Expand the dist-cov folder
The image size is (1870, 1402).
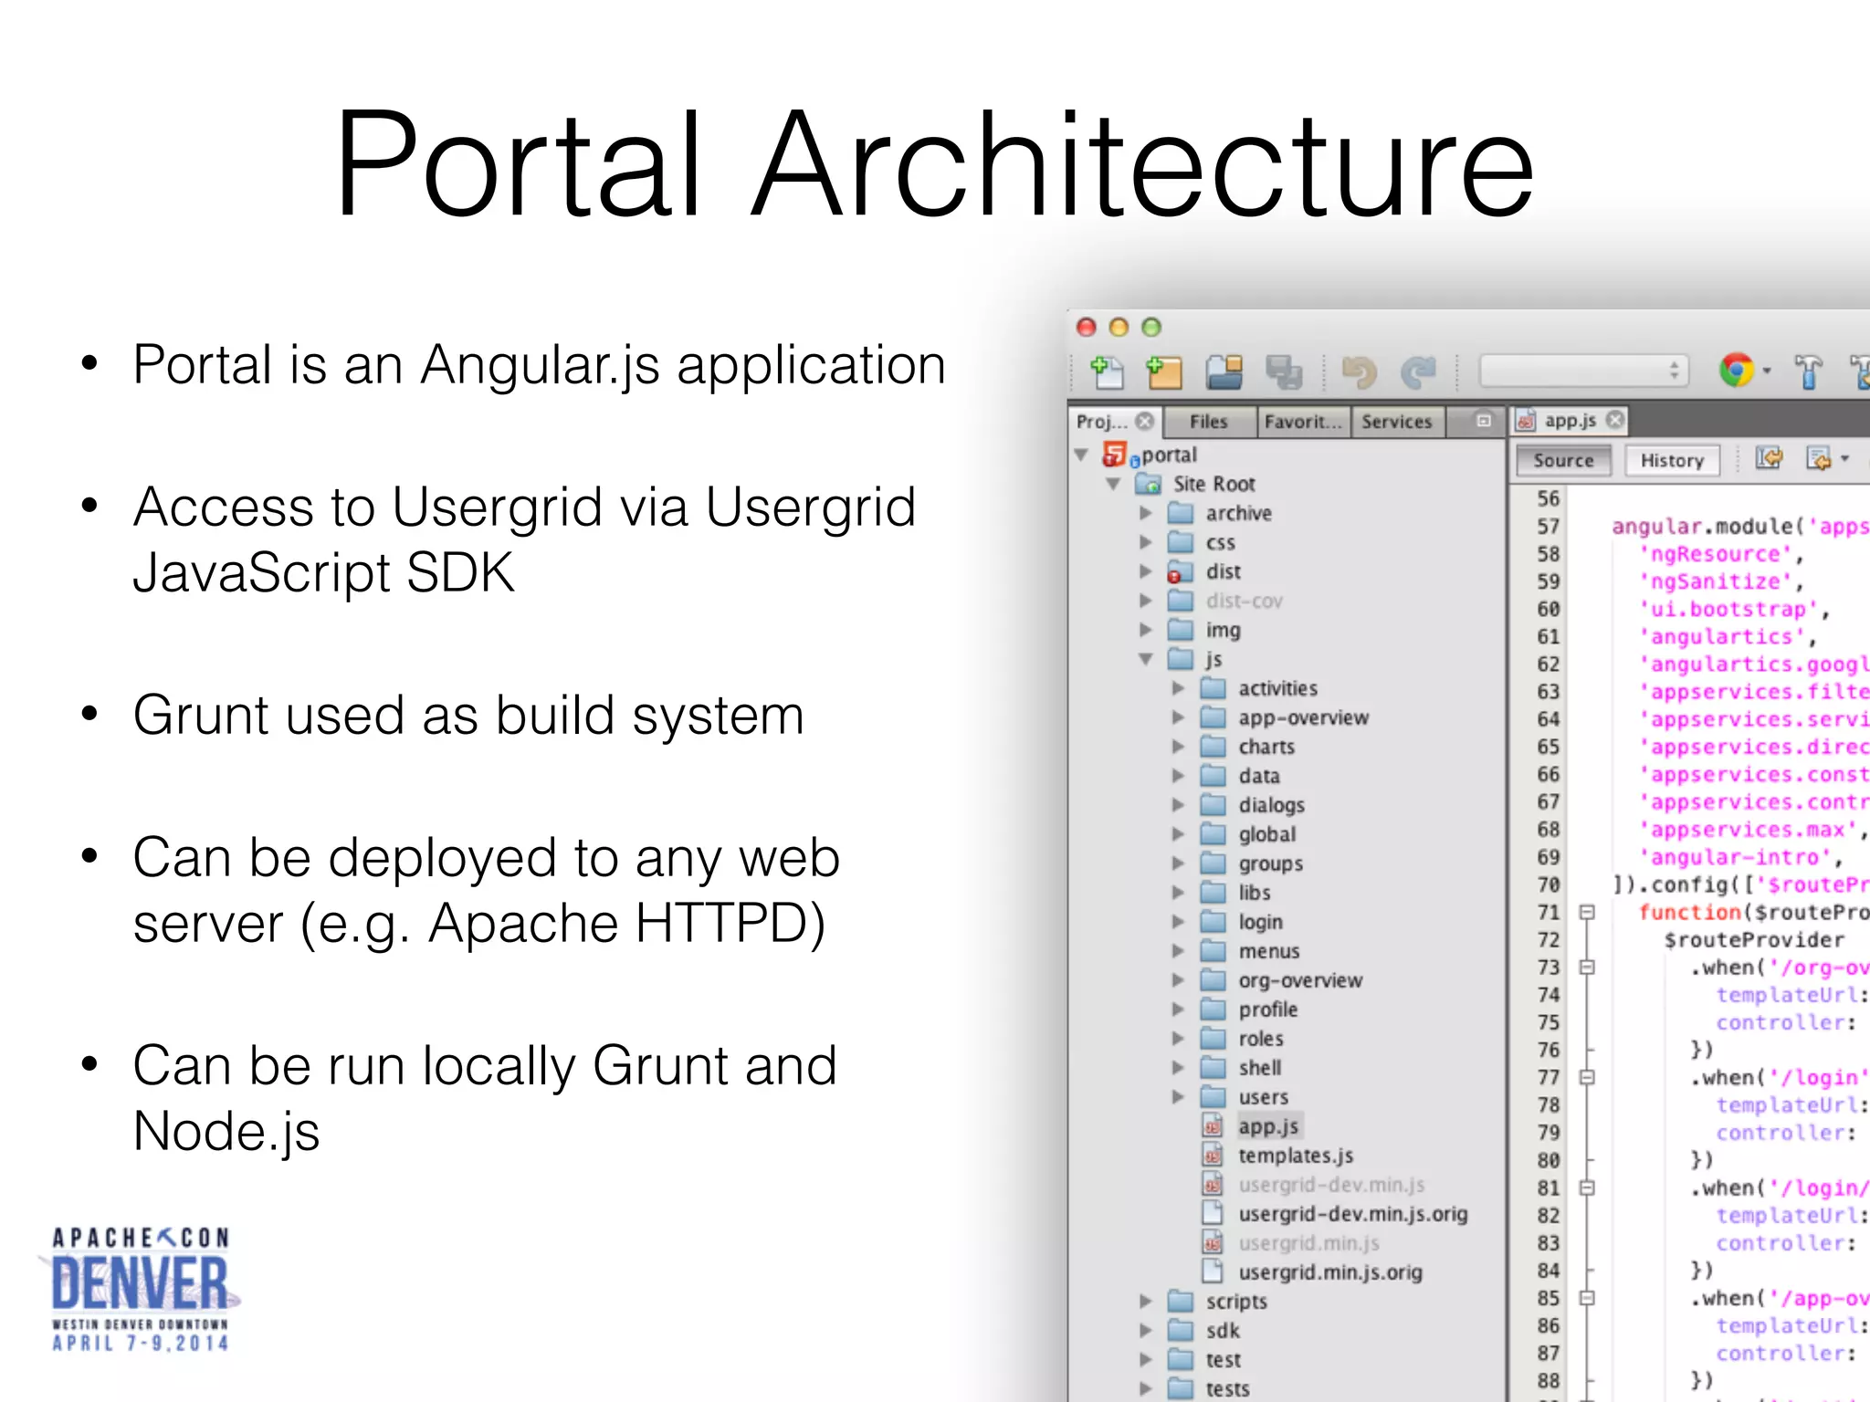point(1146,601)
